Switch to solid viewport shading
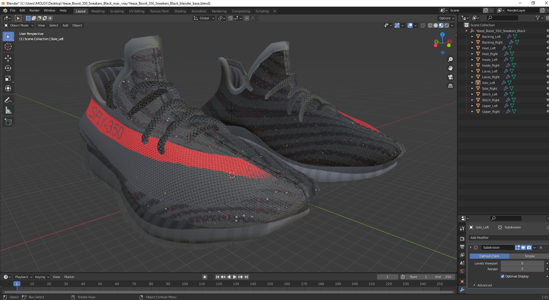 pyautogui.click(x=436, y=25)
